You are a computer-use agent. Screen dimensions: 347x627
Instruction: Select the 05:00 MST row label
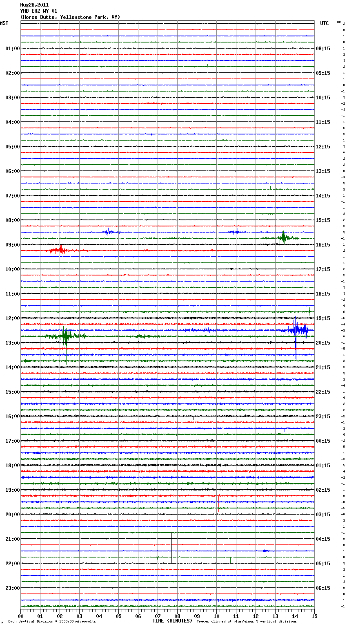pos(12,147)
